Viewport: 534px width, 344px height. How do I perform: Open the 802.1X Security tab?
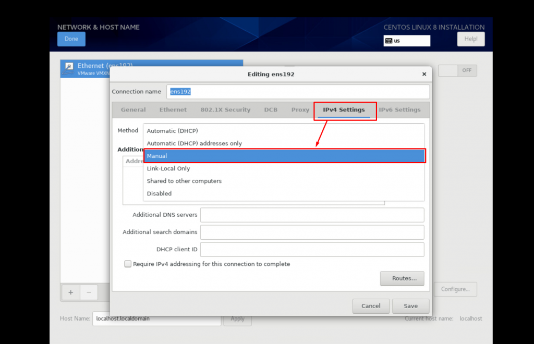tap(225, 109)
